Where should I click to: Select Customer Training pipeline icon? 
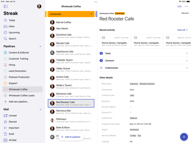tap(5, 59)
